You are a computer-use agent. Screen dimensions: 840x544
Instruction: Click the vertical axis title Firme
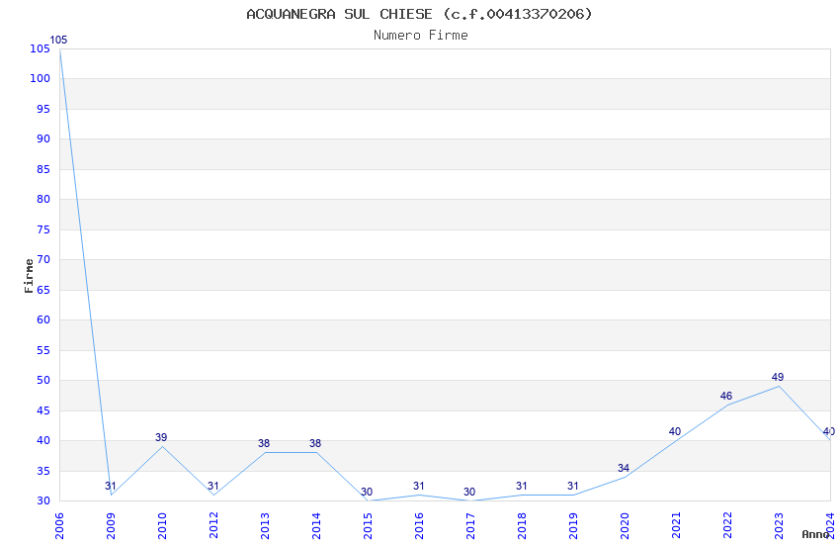pyautogui.click(x=29, y=276)
